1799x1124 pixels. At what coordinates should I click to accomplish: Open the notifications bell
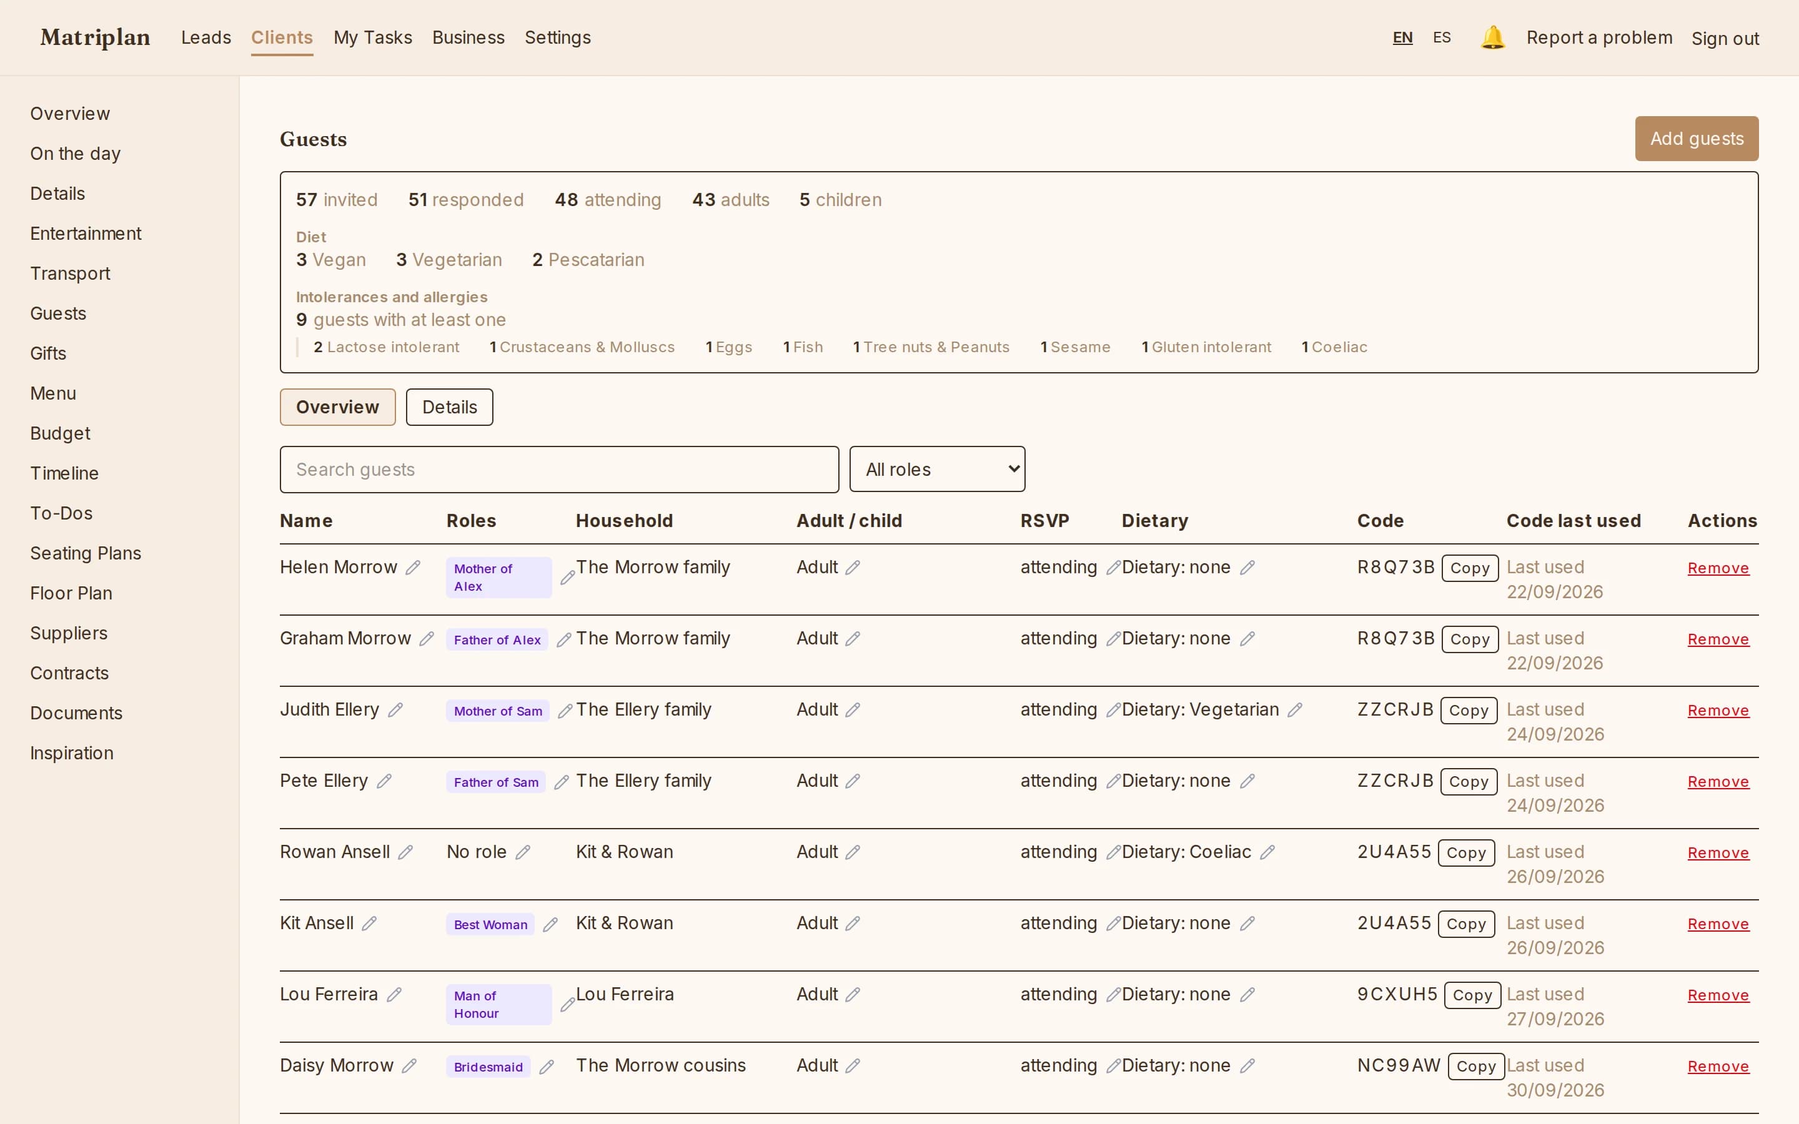tap(1493, 37)
